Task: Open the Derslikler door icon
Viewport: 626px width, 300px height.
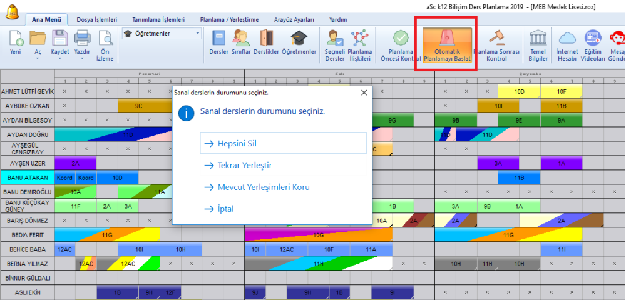Action: (x=266, y=42)
